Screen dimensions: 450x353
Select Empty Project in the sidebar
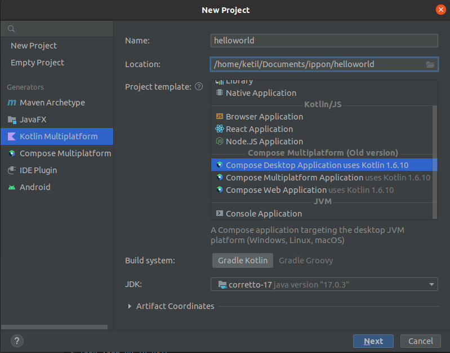pos(37,63)
